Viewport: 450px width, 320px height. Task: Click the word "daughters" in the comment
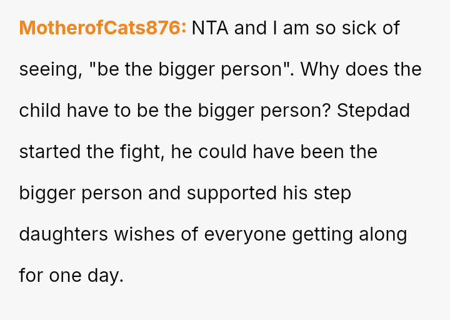[64, 234]
